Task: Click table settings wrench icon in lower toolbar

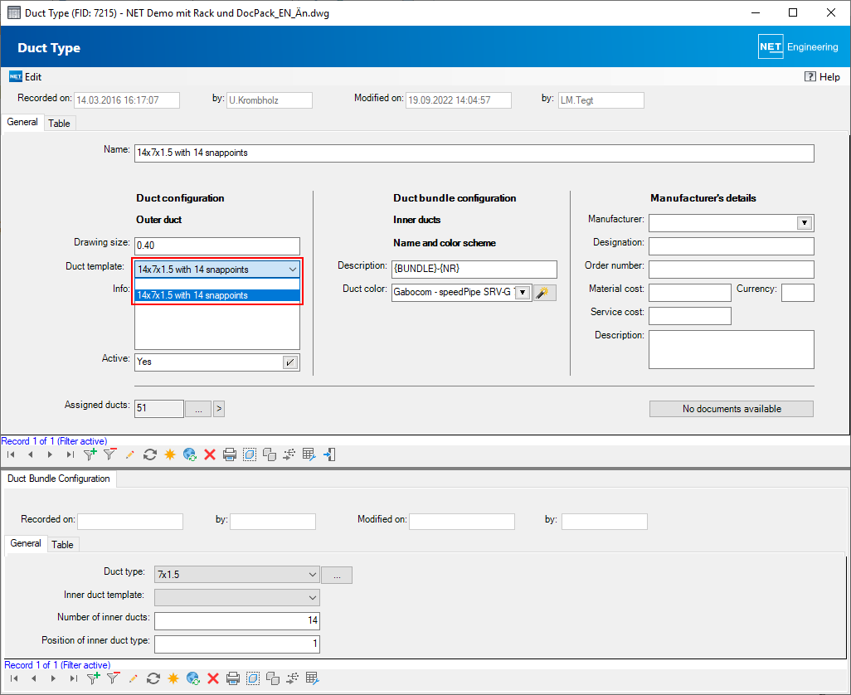Action: click(x=313, y=678)
